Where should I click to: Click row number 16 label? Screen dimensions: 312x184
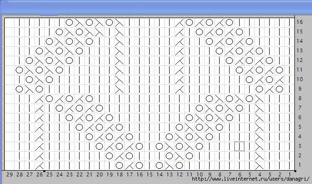coord(300,22)
